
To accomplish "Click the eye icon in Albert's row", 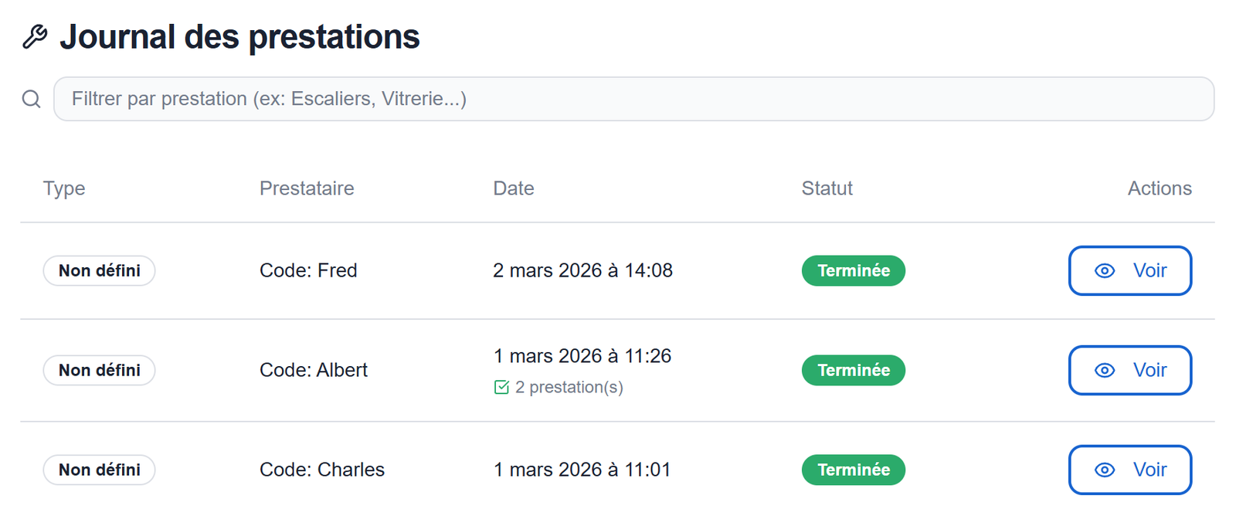I will pos(1105,371).
